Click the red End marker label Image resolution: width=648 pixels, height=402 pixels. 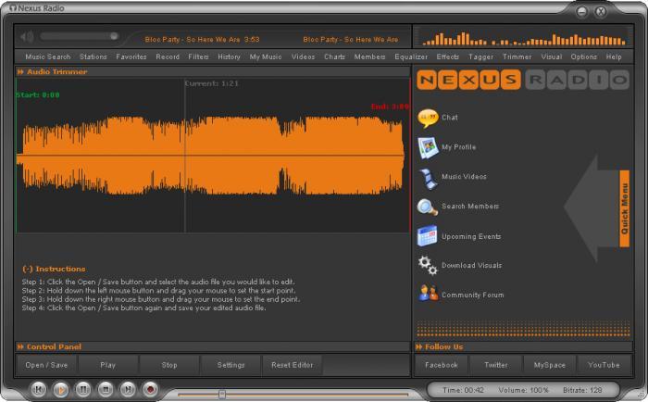point(390,107)
